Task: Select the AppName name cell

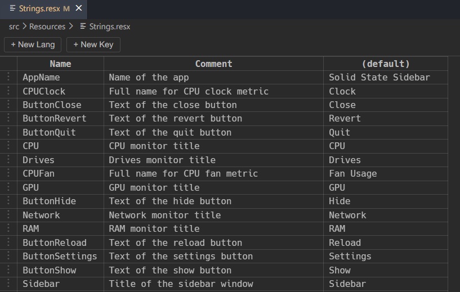Action: coord(60,78)
